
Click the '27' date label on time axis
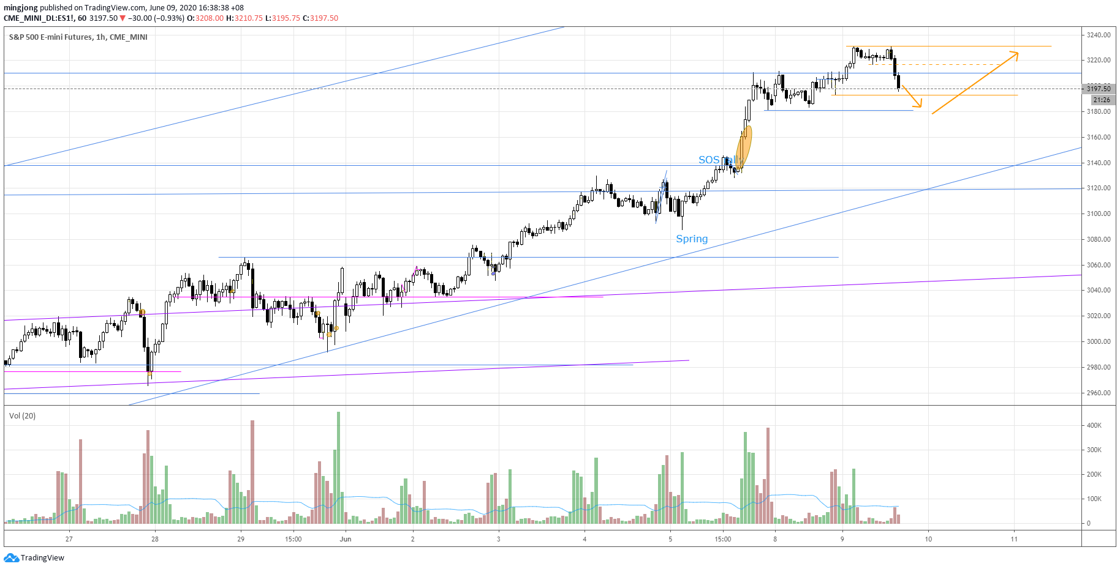[x=69, y=540]
